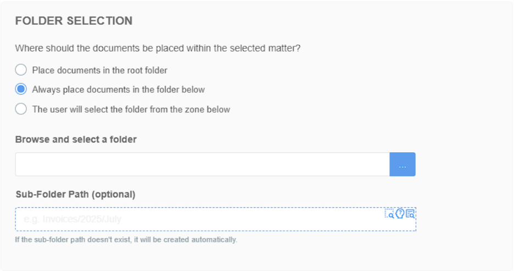Select the root folder radio button
The image size is (514, 271).
click(21, 70)
